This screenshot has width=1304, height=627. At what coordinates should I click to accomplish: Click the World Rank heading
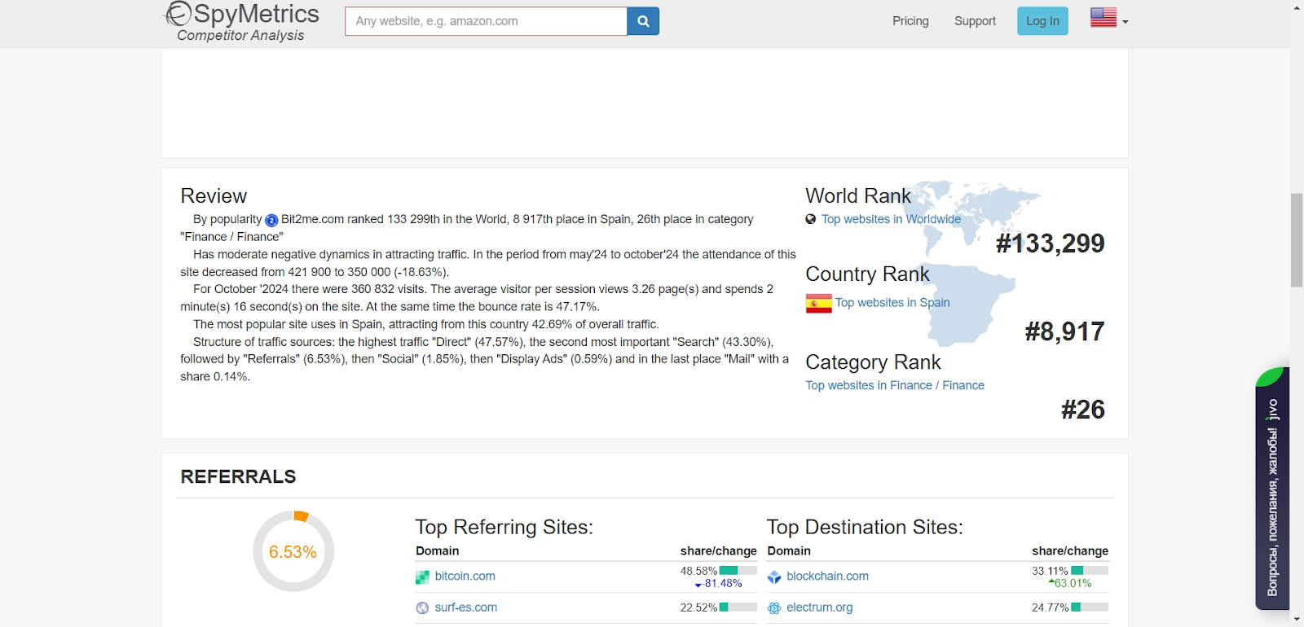[858, 196]
